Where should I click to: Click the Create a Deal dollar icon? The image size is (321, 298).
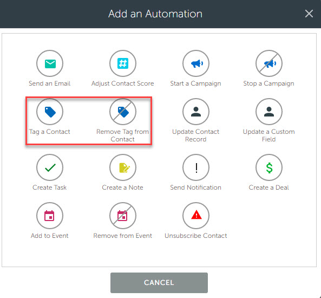click(269, 167)
